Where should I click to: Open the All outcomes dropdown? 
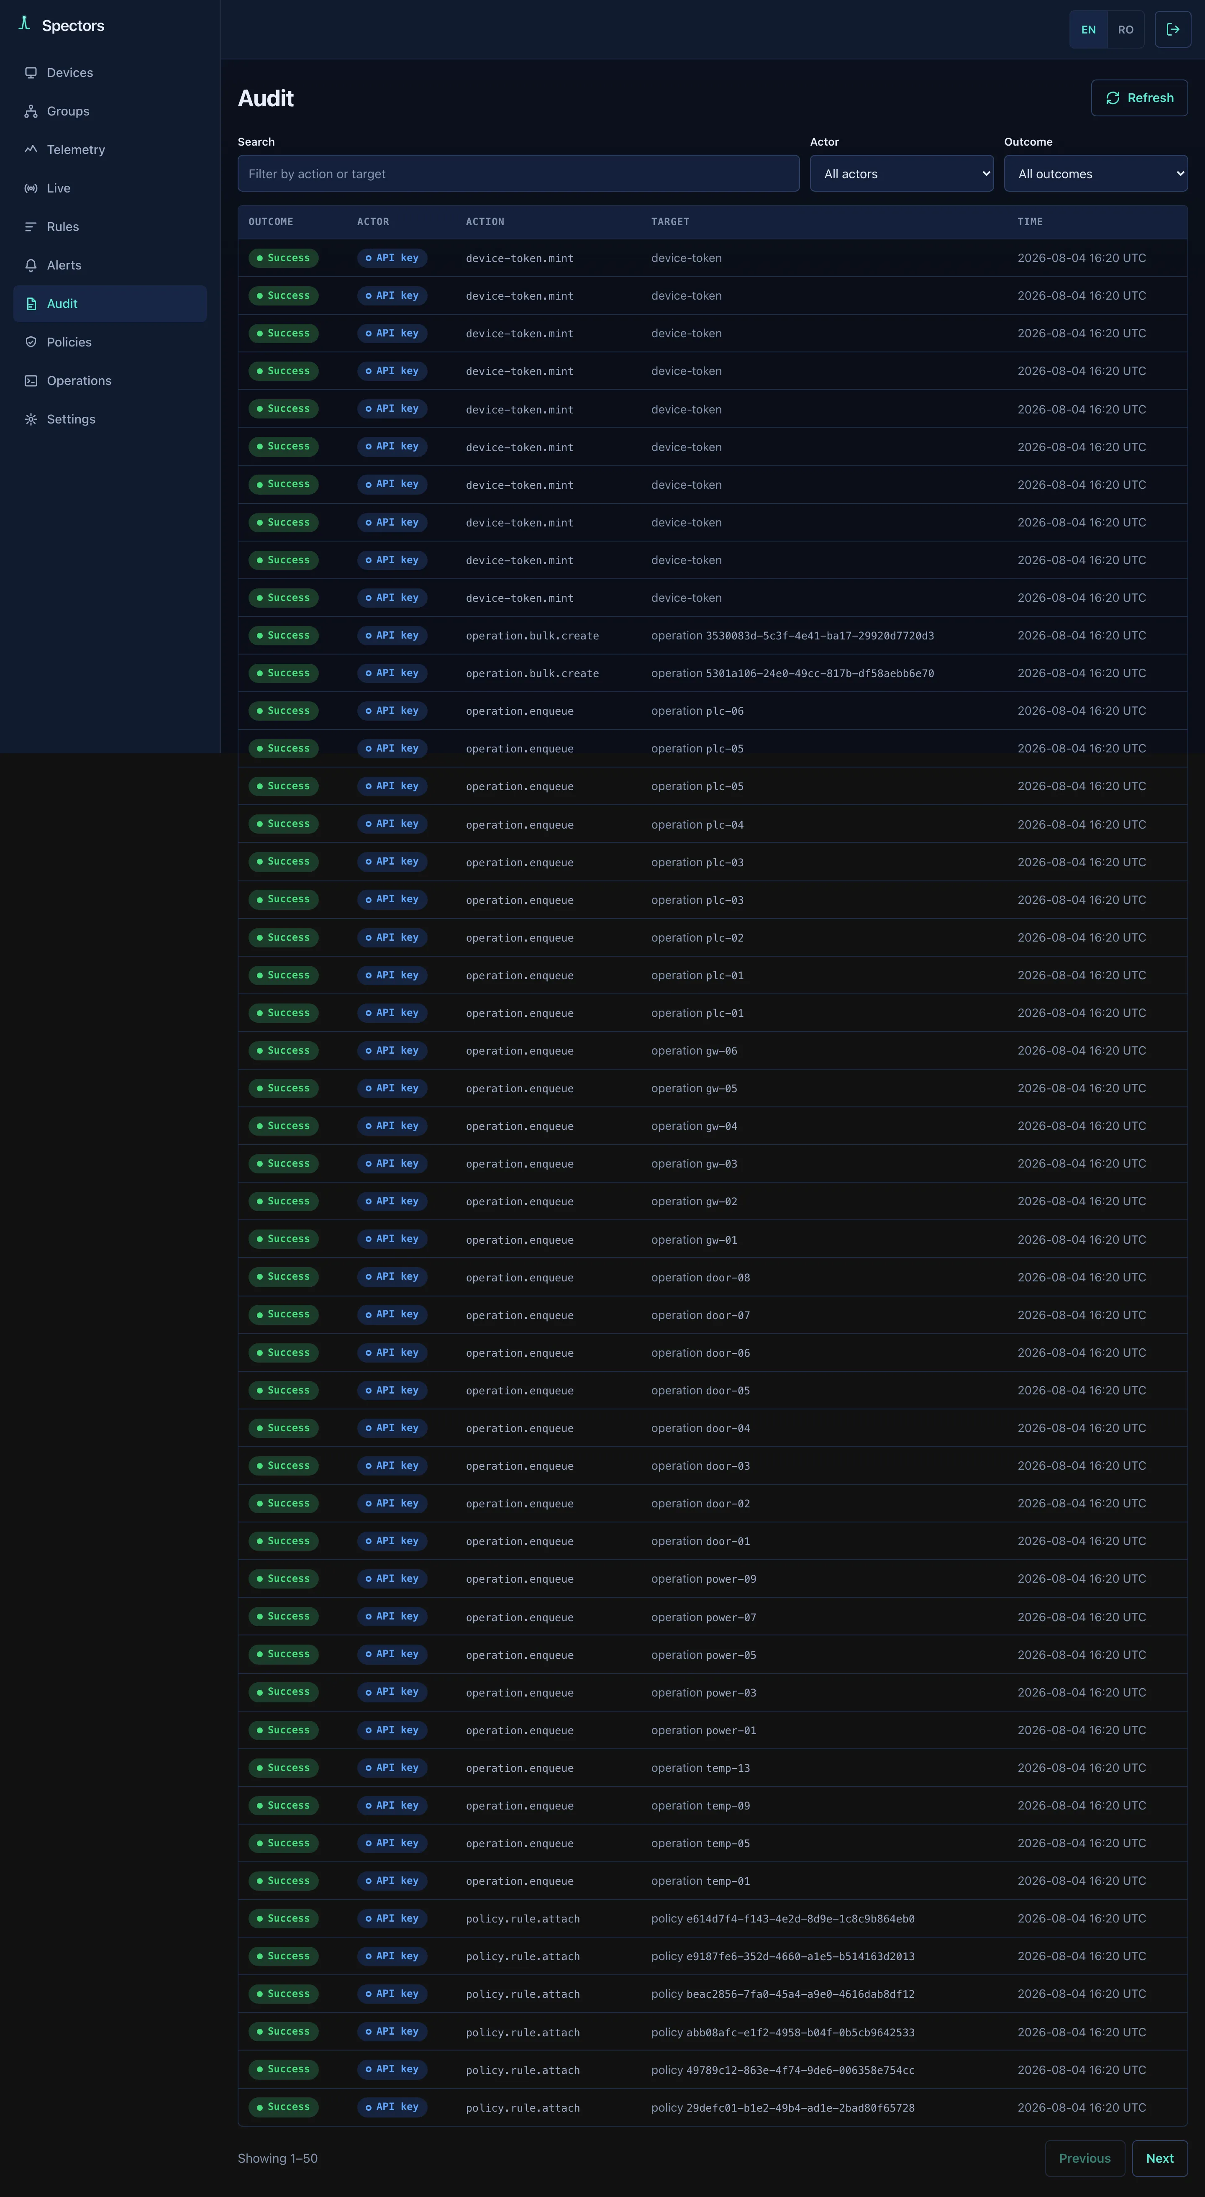pyautogui.click(x=1096, y=173)
